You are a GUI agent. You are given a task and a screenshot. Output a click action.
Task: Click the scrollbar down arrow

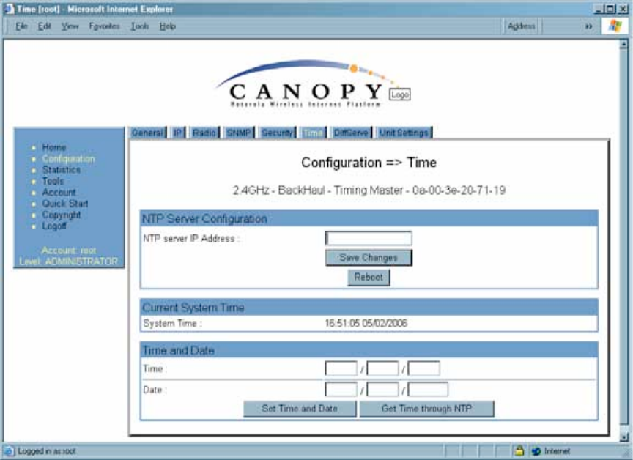click(x=623, y=437)
